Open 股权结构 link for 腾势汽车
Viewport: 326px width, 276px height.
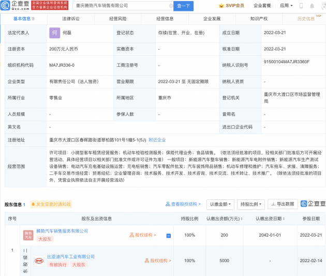[x=143, y=235]
